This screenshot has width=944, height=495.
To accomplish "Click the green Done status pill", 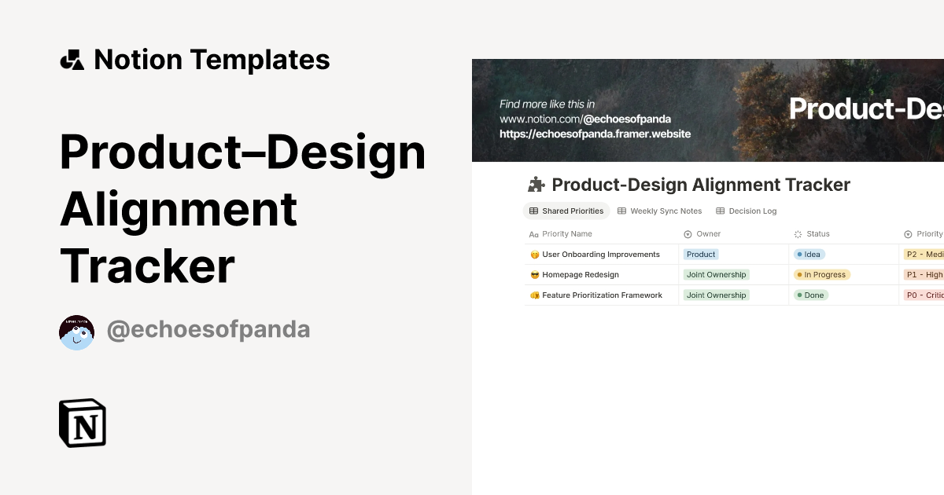I will point(810,295).
